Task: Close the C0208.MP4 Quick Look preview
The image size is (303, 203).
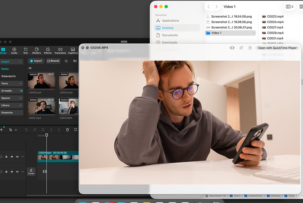Action: click(x=83, y=48)
